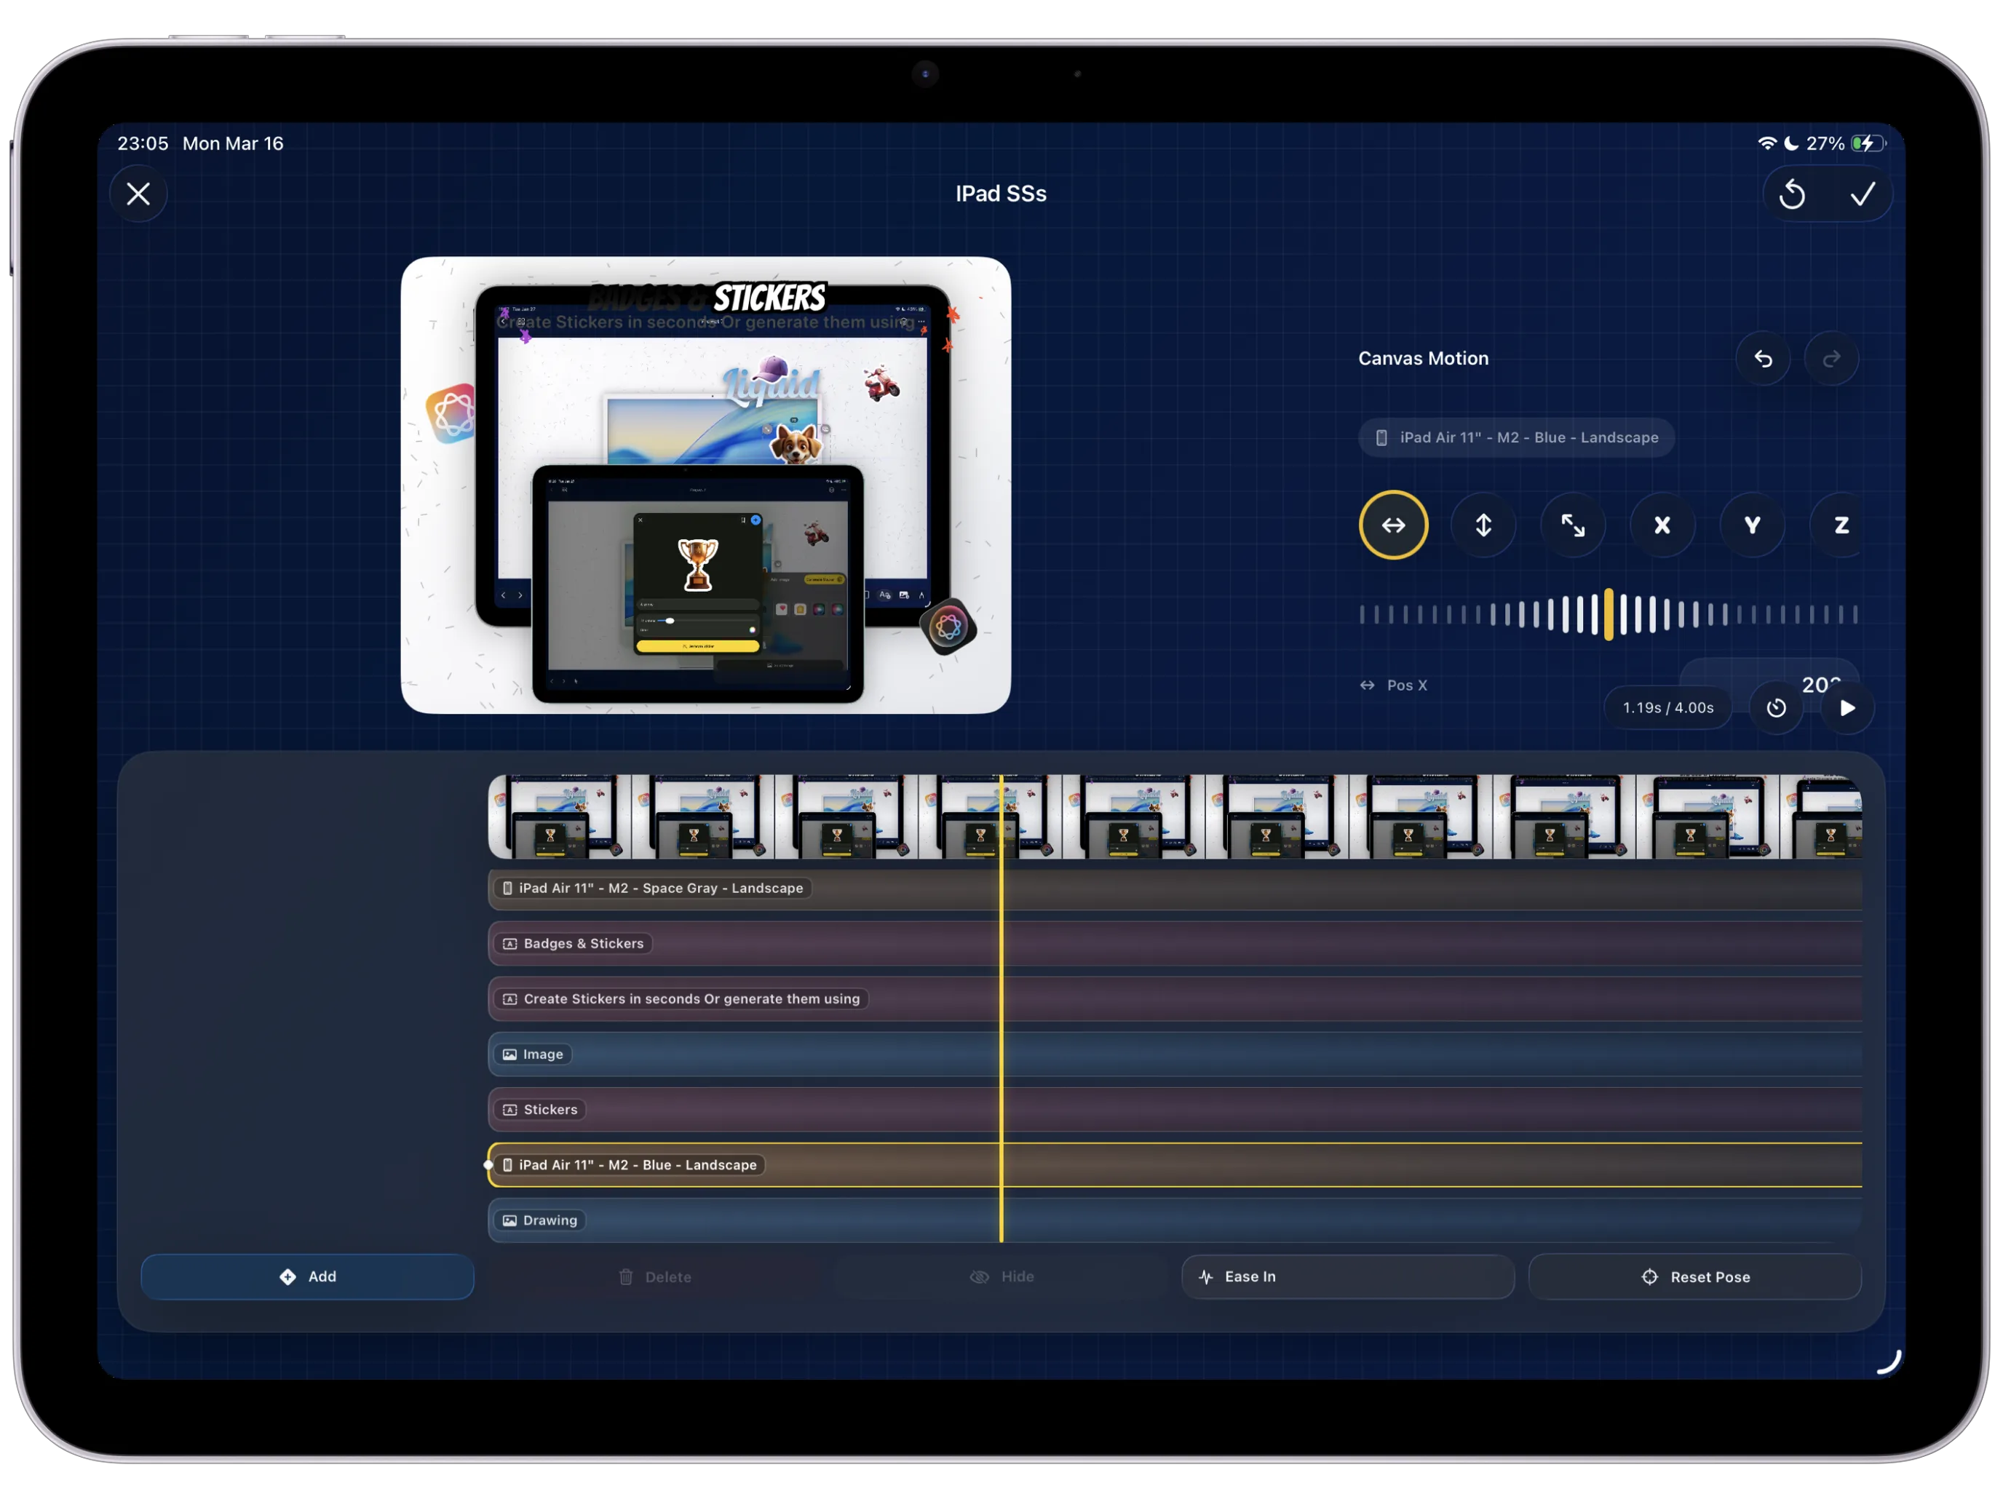2003x1502 pixels.
Task: Reset the animation with top-right circular arrow
Action: pyautogui.click(x=1791, y=194)
